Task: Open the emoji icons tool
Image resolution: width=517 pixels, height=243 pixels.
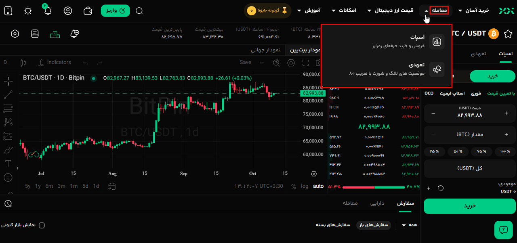Action: (8, 177)
